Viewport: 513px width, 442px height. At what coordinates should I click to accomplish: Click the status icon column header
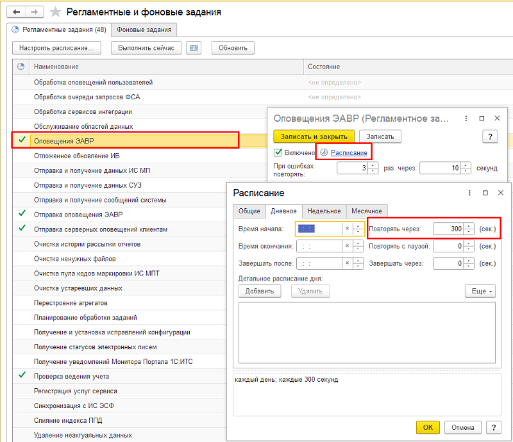[x=21, y=67]
